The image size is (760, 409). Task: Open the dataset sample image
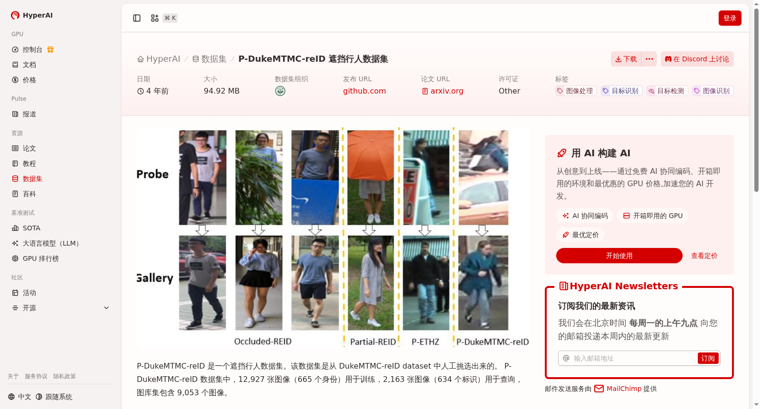333,238
